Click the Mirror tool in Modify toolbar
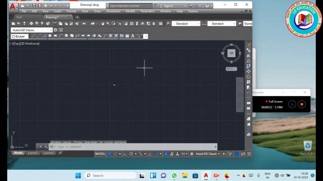This screenshot has width=323, height=181. tap(248, 56)
